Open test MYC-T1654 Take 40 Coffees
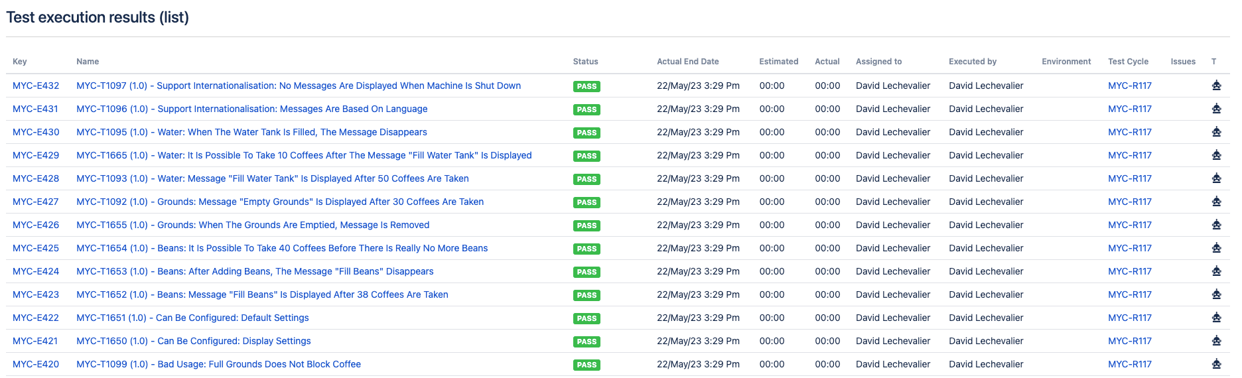Image resolution: width=1242 pixels, height=378 pixels. [x=282, y=248]
